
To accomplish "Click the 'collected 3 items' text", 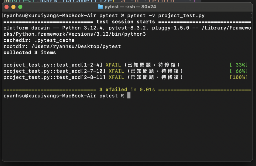I will [x=29, y=53].
